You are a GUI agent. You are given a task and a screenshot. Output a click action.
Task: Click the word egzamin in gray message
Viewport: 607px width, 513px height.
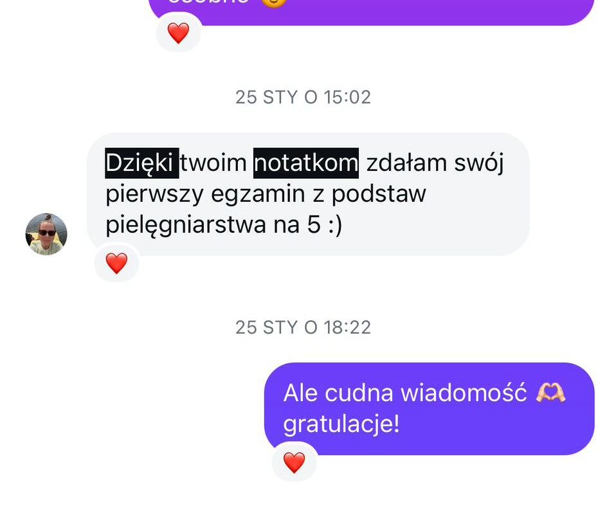click(258, 195)
